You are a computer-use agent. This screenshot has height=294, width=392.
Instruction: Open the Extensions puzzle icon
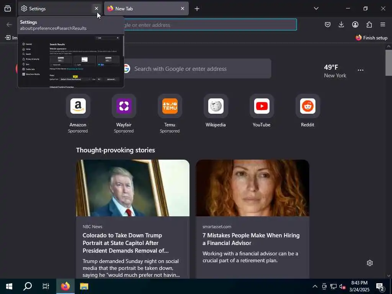[x=369, y=24]
